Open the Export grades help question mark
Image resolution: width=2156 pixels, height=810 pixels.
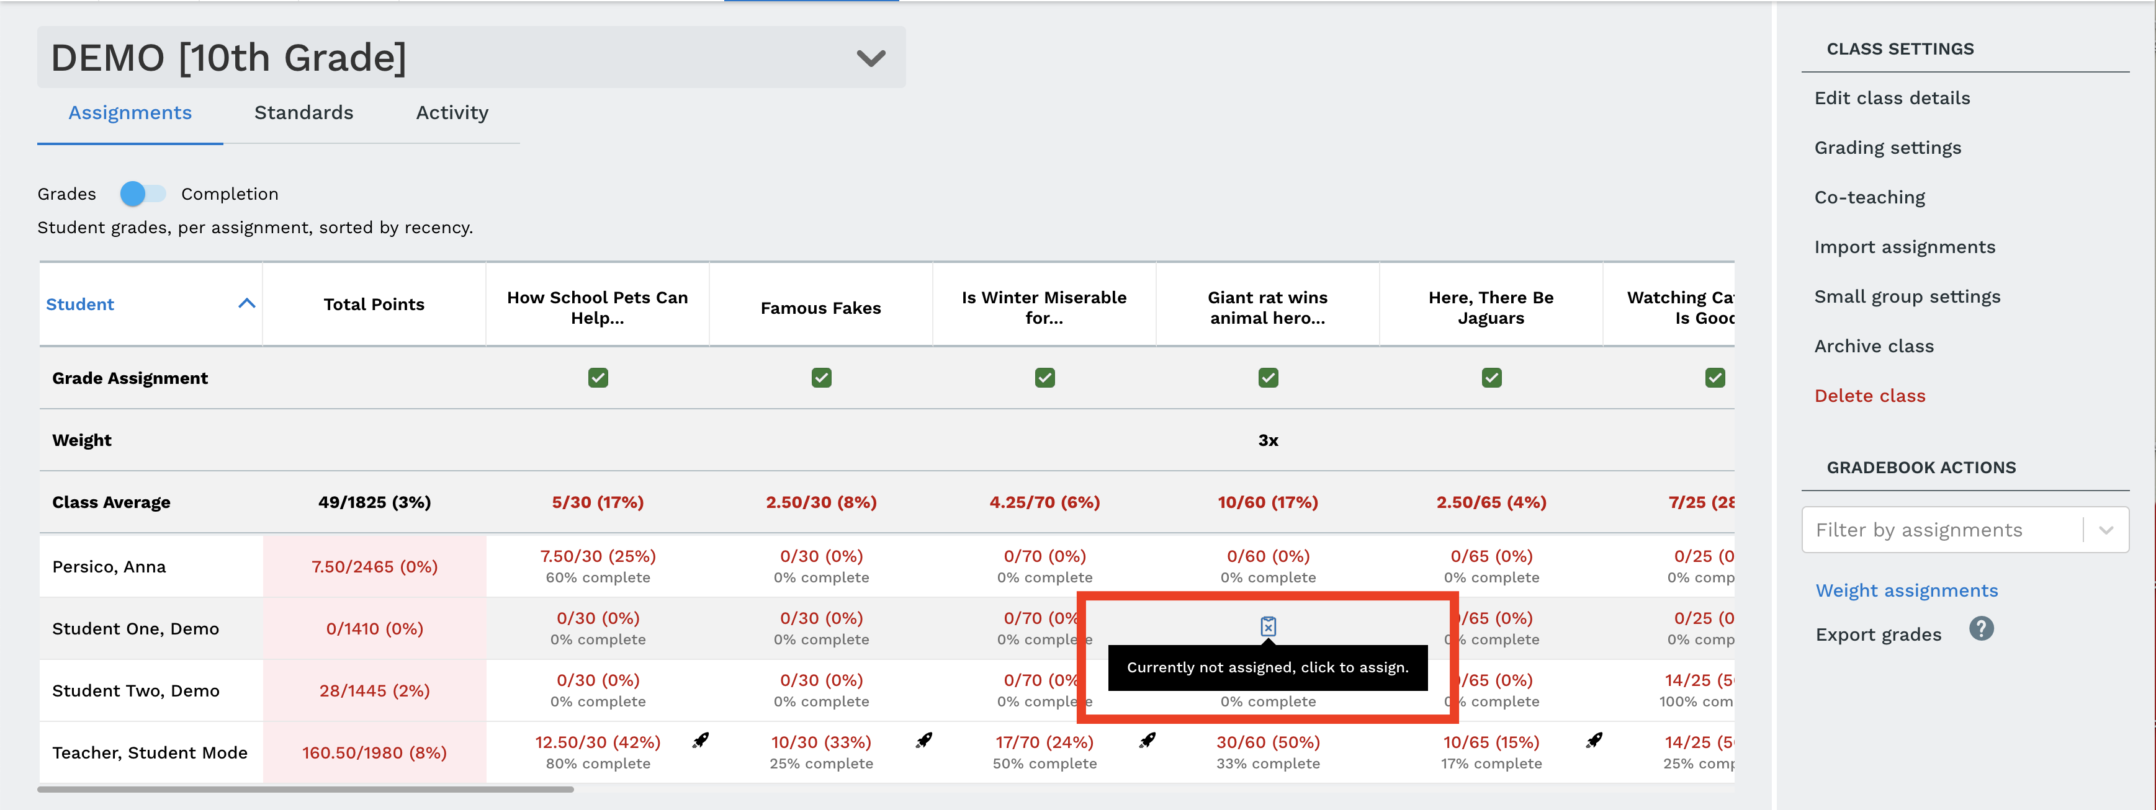click(1981, 628)
